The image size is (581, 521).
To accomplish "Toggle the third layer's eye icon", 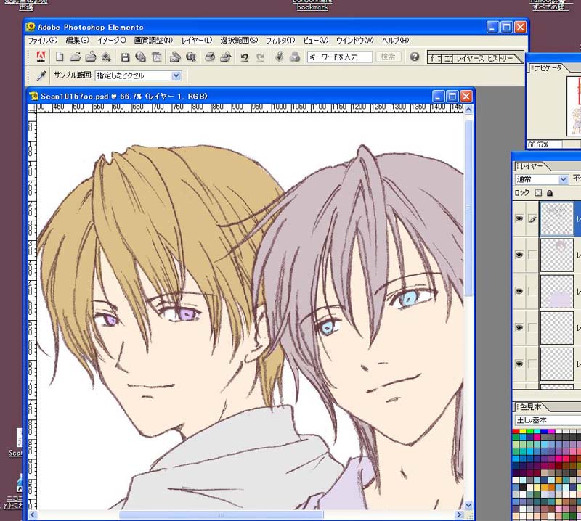I will click(x=519, y=291).
